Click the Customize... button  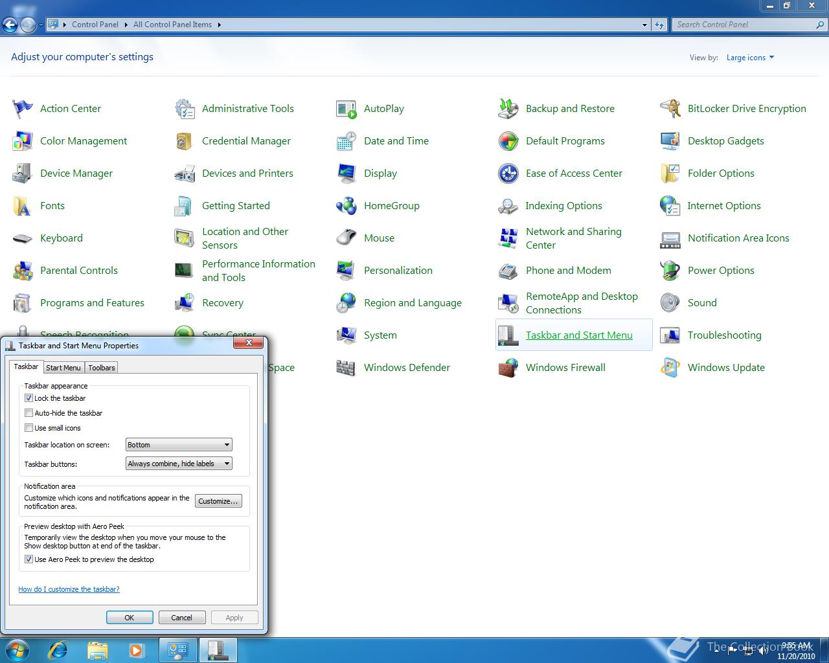tap(218, 501)
